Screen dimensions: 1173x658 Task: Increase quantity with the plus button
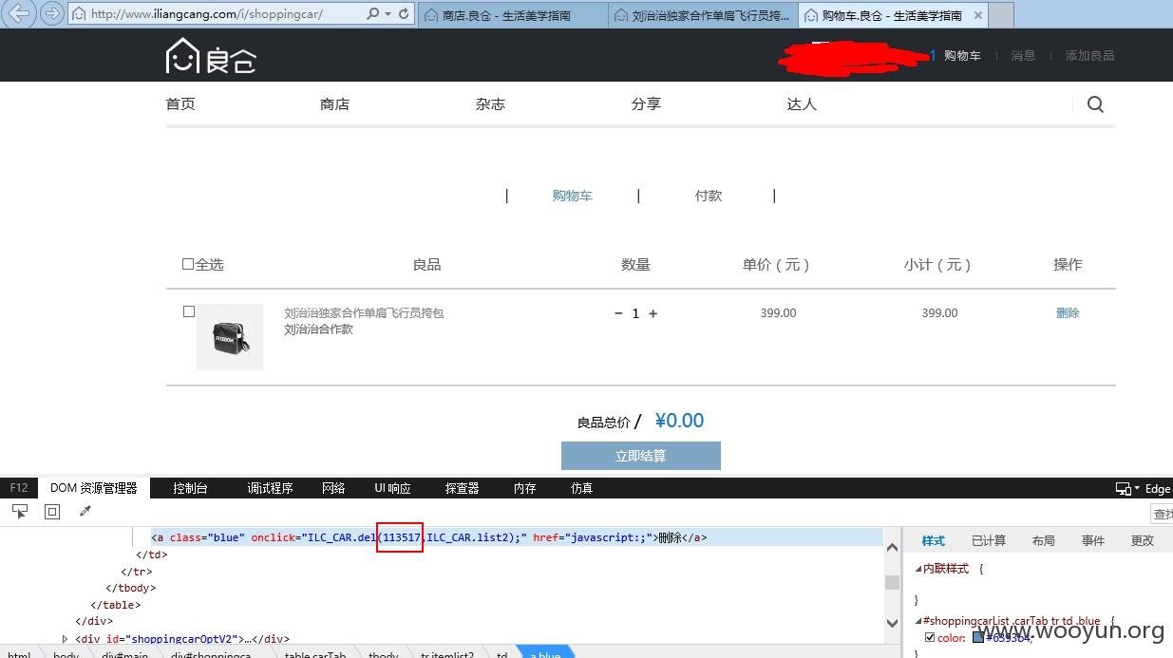[653, 313]
